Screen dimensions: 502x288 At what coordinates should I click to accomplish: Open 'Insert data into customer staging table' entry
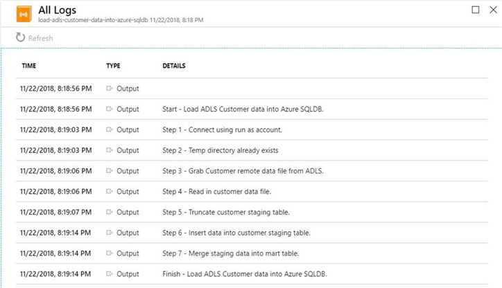click(236, 233)
